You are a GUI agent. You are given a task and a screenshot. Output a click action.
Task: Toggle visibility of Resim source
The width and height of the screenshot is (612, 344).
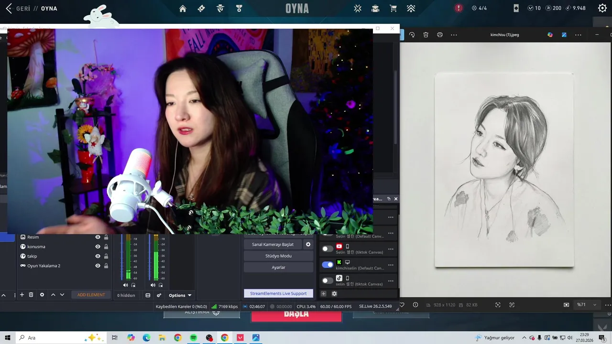click(98, 237)
